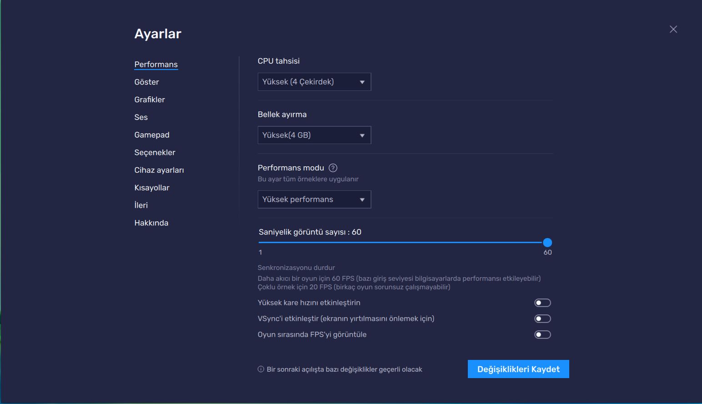The height and width of the screenshot is (404, 702).
Task: Enable VSync'i etkinleştir switch
Action: (x=542, y=319)
